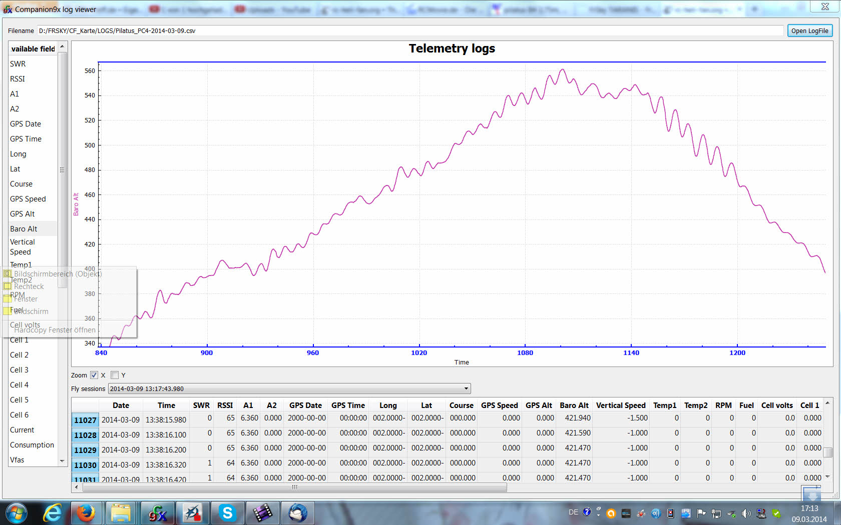Open Windows Explorer folder icon in taskbar
The image size is (841, 525).
[x=121, y=513]
